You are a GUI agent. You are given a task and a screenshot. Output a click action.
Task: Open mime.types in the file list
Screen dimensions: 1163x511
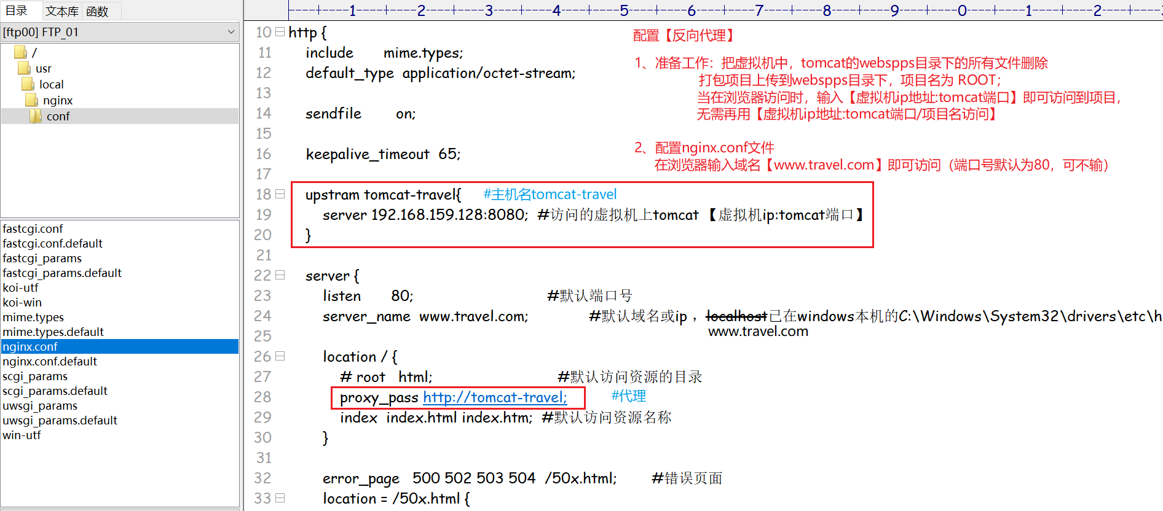click(33, 317)
